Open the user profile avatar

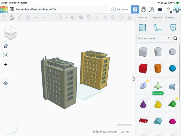(177, 9)
